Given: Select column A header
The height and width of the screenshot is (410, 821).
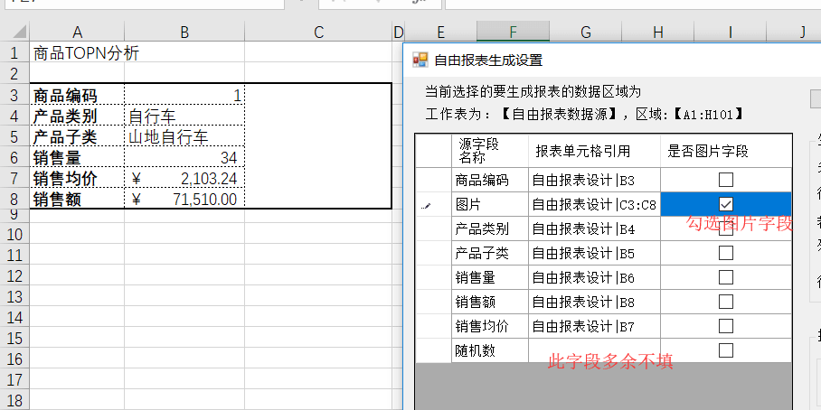Looking at the screenshot, I should pyautogui.click(x=77, y=32).
